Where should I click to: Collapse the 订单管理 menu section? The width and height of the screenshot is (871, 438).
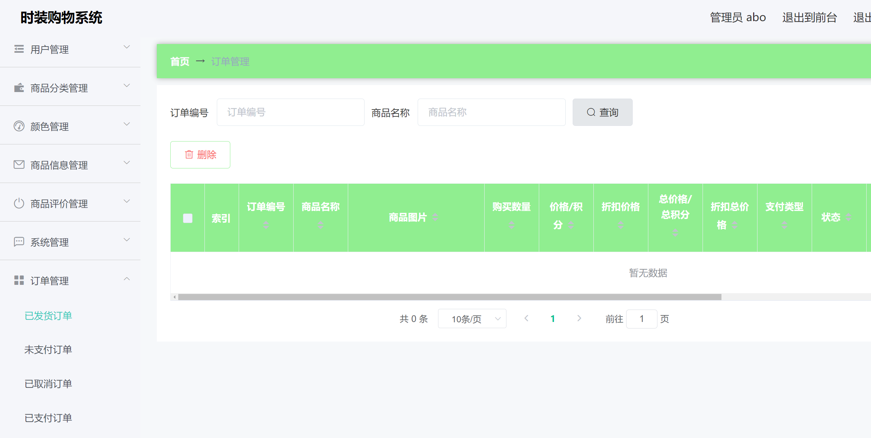127,279
